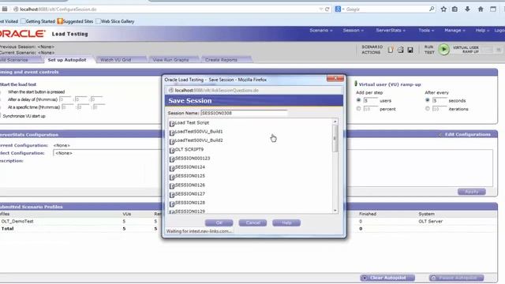
Task: Click the users count input field
Action: pyautogui.click(x=370, y=100)
